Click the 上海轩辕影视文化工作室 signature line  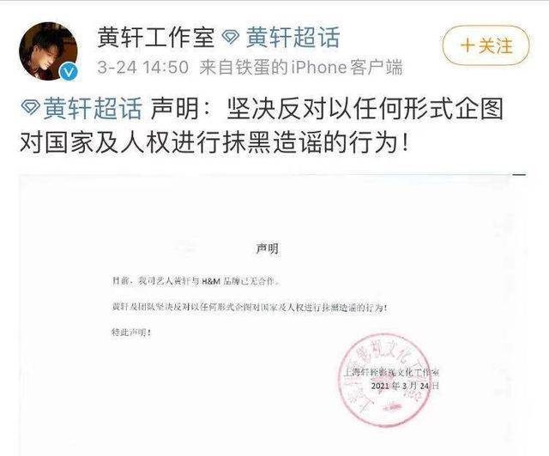[x=392, y=372]
